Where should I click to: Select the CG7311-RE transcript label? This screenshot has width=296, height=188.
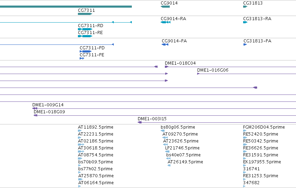coord(90,33)
